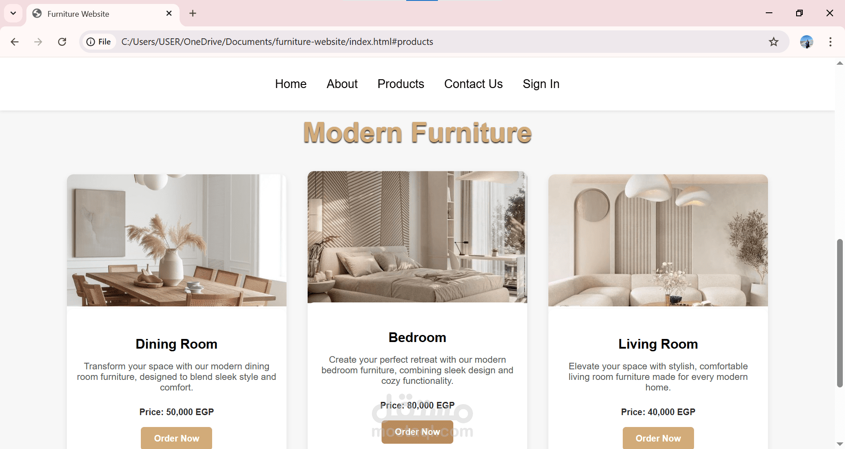The image size is (845, 449).
Task: Click the browser forward arrow
Action: pos(38,42)
